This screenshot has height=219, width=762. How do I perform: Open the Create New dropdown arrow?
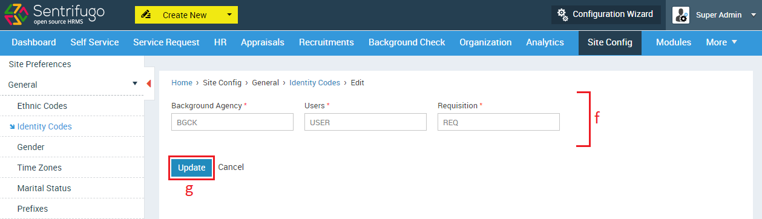(229, 15)
